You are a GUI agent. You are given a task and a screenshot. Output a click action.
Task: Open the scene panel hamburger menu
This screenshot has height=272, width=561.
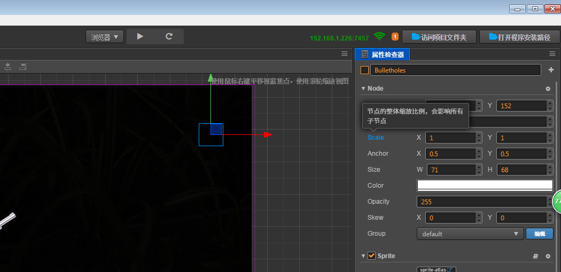click(345, 54)
